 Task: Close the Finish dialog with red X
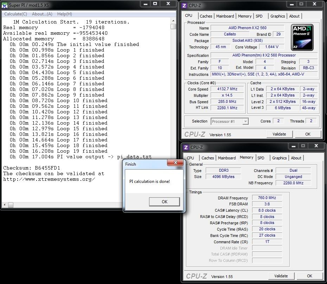(x=175, y=163)
